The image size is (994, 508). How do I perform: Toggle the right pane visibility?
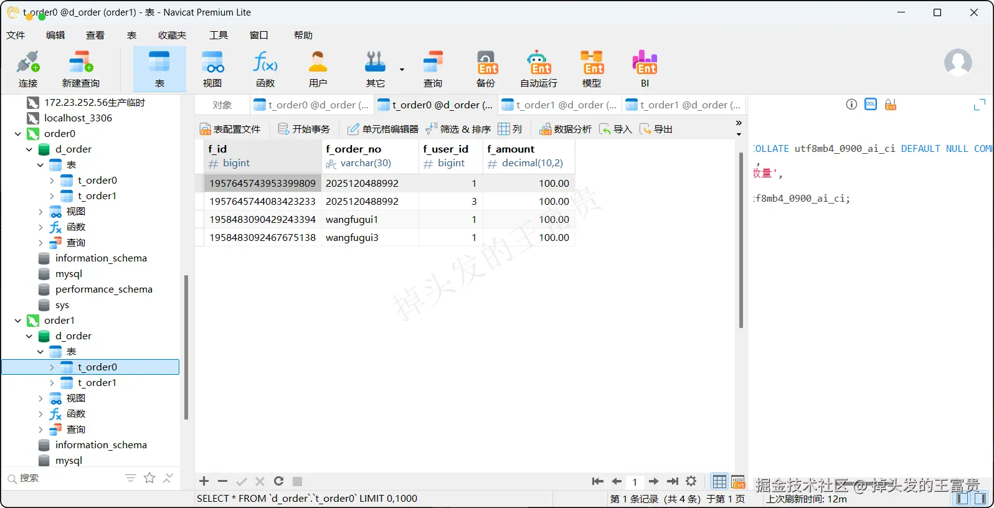coord(980,499)
